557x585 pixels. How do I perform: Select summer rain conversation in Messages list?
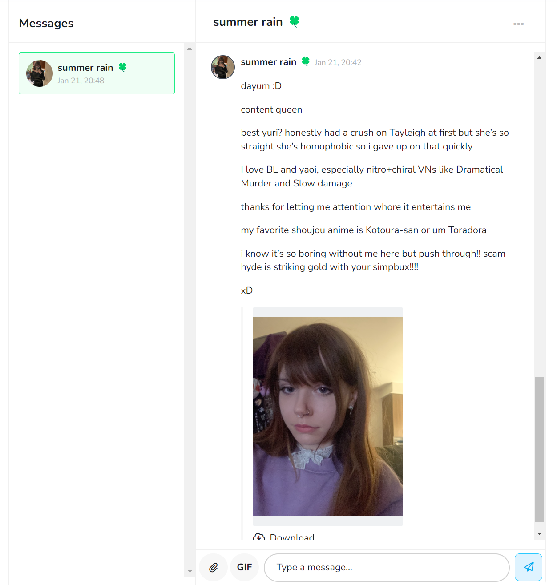pyautogui.click(x=97, y=73)
